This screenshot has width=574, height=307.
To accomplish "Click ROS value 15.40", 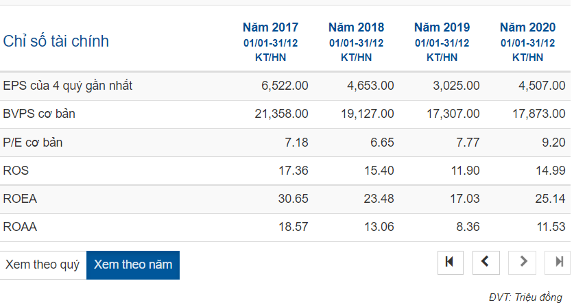I will [x=379, y=171].
